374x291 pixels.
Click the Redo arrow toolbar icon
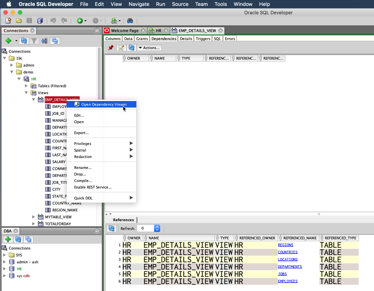64,21
